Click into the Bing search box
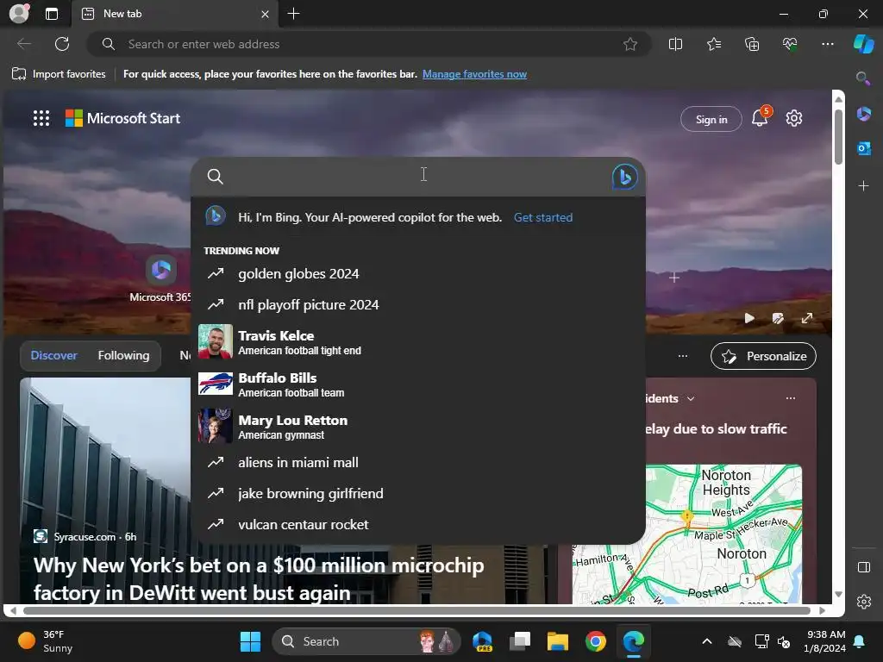The image size is (883, 662). coord(416,176)
